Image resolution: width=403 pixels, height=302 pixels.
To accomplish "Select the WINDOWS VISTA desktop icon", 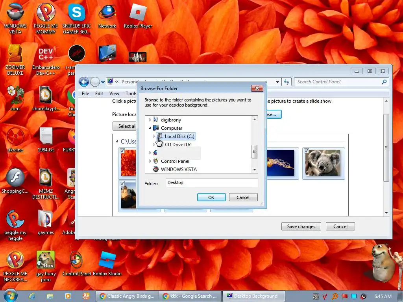I will pos(15,19).
